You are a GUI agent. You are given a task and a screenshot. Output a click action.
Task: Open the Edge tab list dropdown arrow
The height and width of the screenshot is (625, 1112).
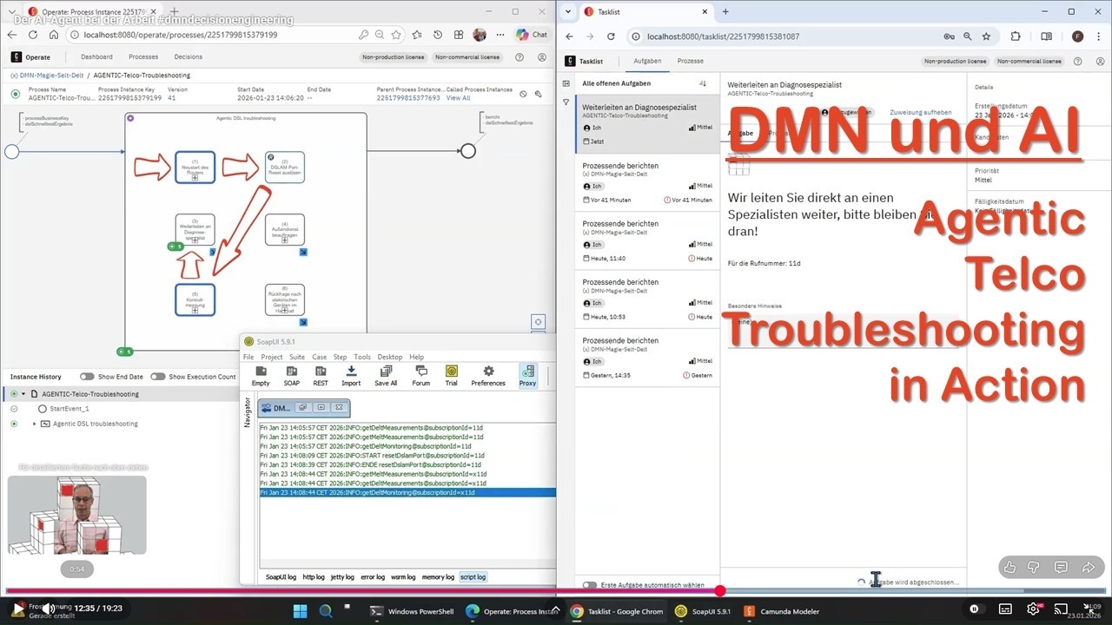coord(12,11)
